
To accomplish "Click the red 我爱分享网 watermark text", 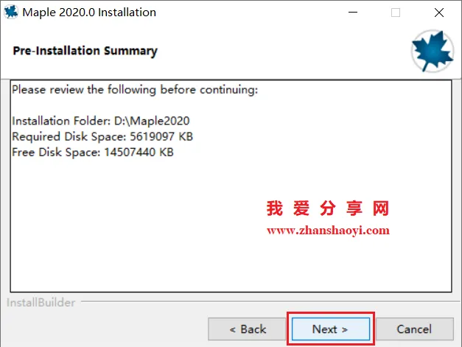I will [328, 208].
